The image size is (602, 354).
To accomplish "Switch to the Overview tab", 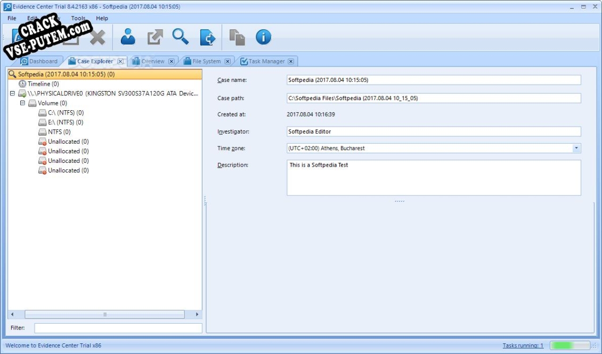I will pyautogui.click(x=152, y=61).
